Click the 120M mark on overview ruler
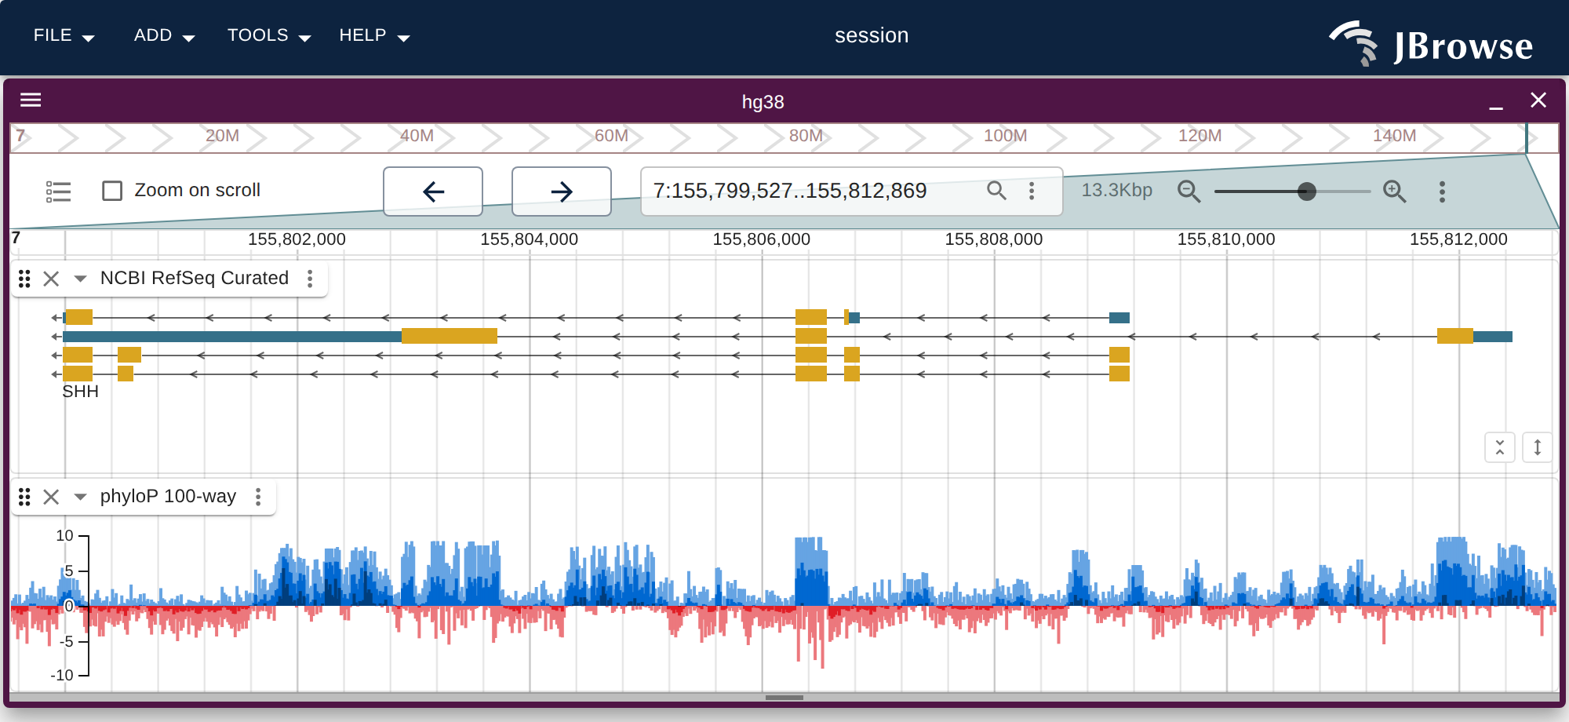The image size is (1569, 722). tap(1200, 136)
